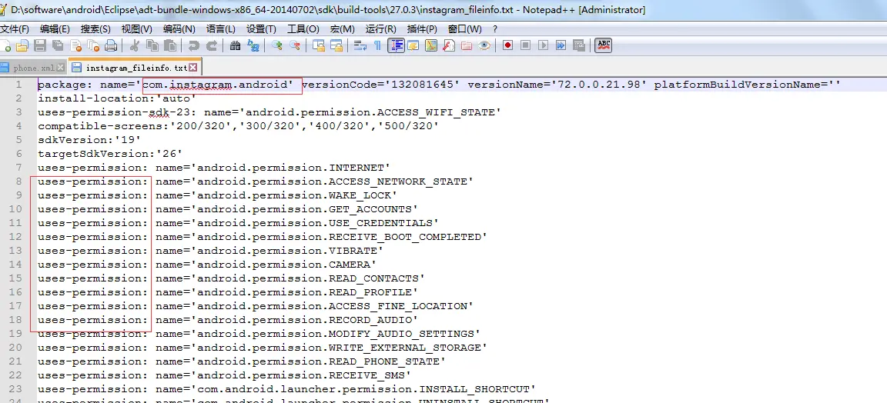The width and height of the screenshot is (887, 403).
Task: Click the Zoom in magnifier icon
Action: click(x=277, y=46)
